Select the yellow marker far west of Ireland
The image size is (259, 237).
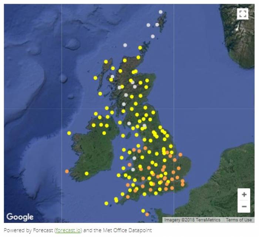[69, 133]
